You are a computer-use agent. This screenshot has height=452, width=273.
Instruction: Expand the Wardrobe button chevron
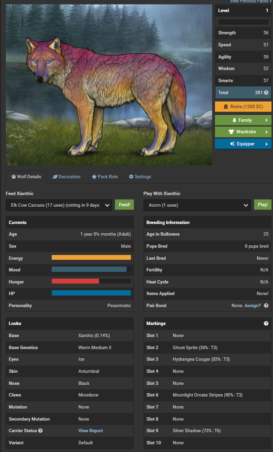[266, 132]
